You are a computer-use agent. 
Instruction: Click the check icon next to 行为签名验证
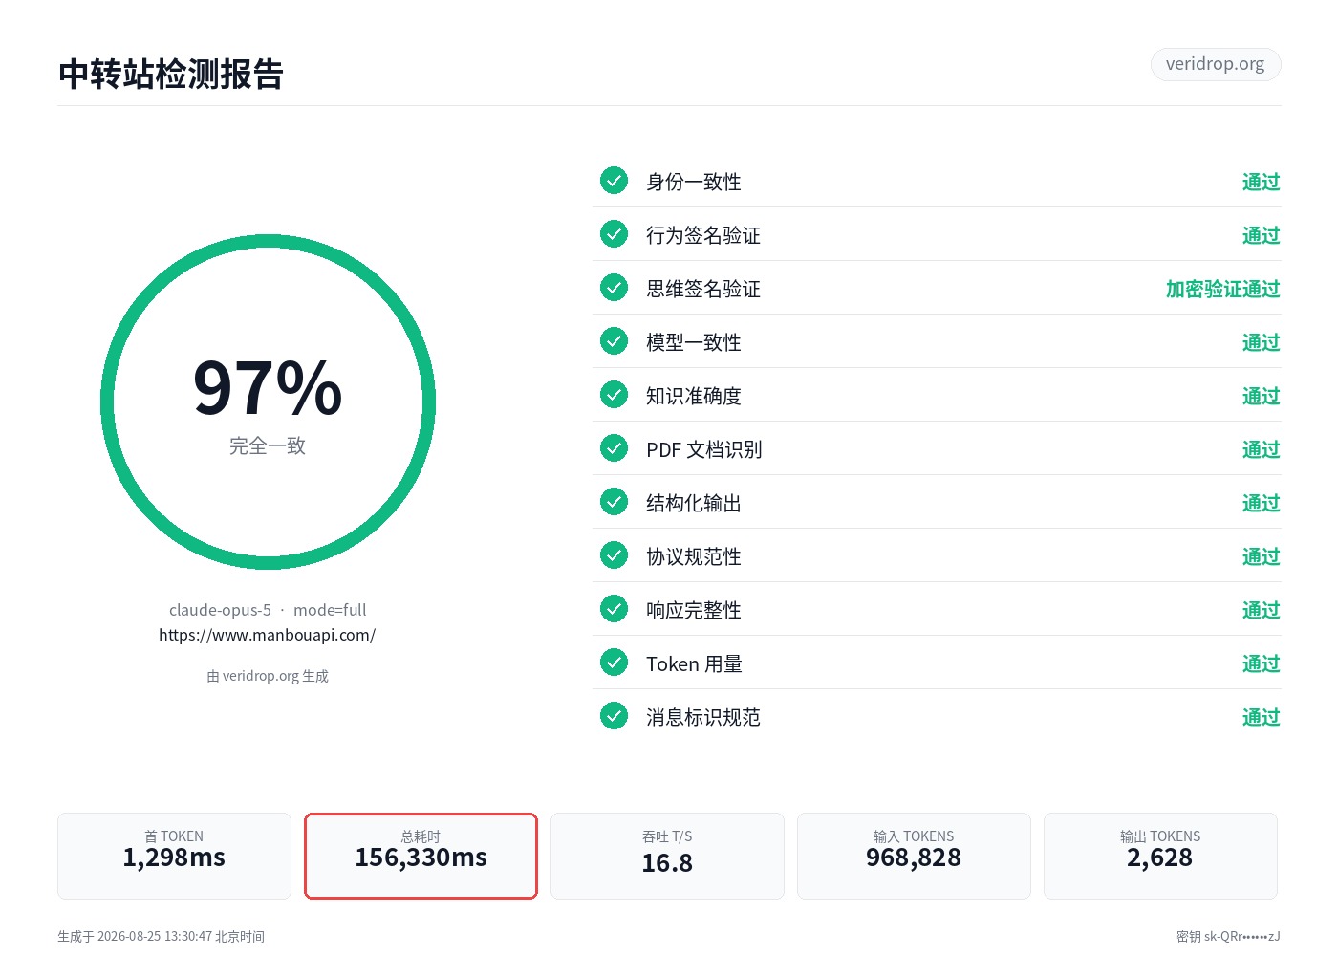coord(614,233)
